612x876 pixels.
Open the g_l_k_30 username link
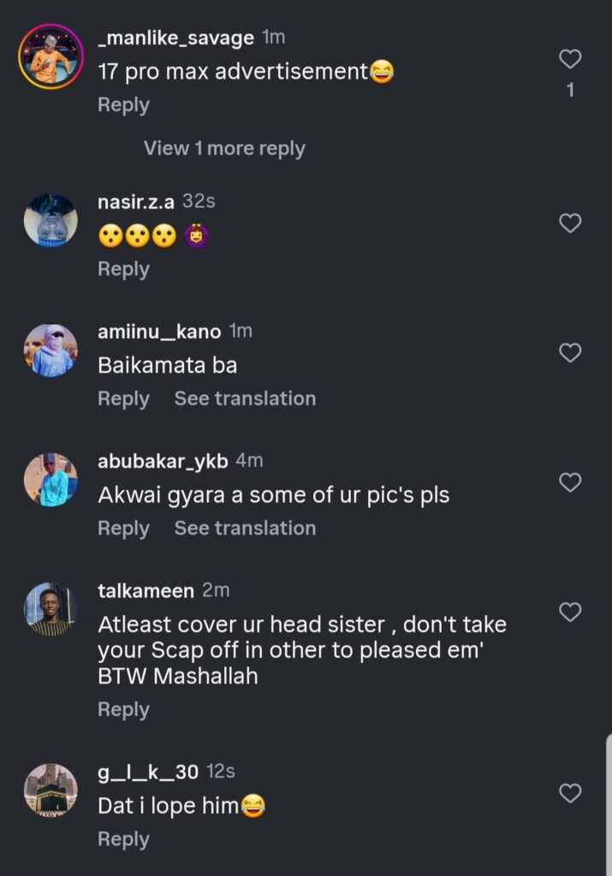pos(148,772)
